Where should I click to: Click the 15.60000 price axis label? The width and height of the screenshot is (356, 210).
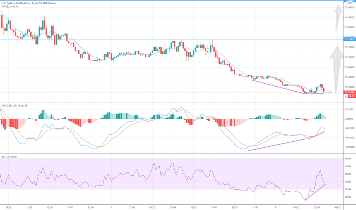point(350,77)
